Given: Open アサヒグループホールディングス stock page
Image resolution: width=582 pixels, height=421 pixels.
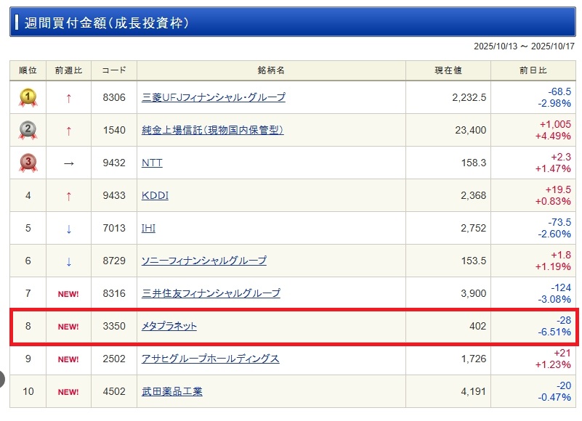Looking at the screenshot, I should pos(211,359).
